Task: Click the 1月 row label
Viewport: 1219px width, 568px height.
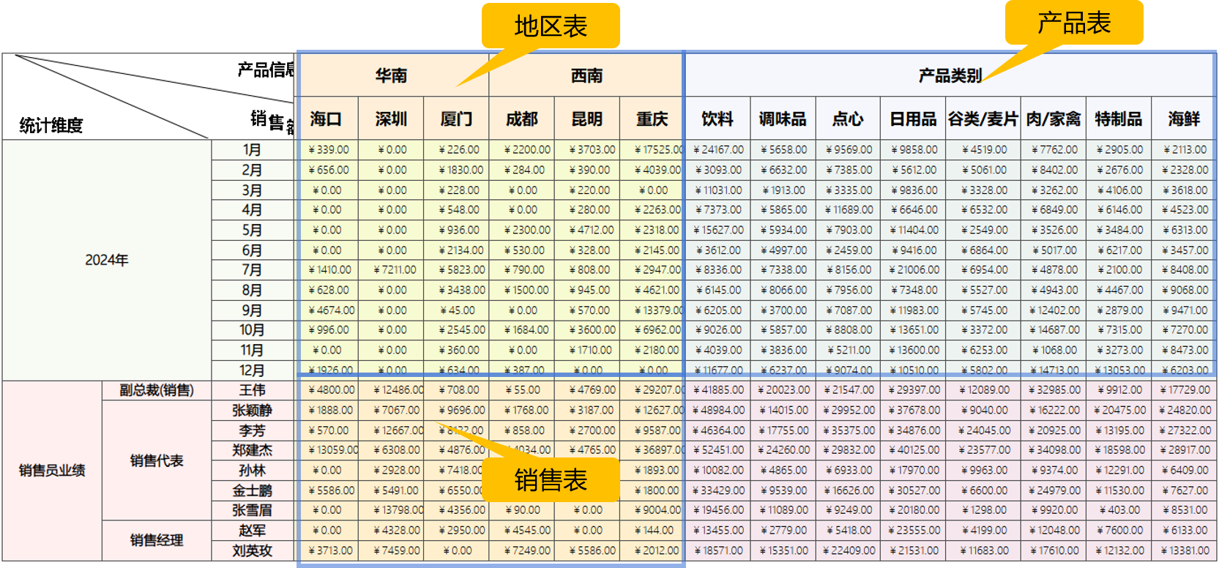Action: (252, 149)
